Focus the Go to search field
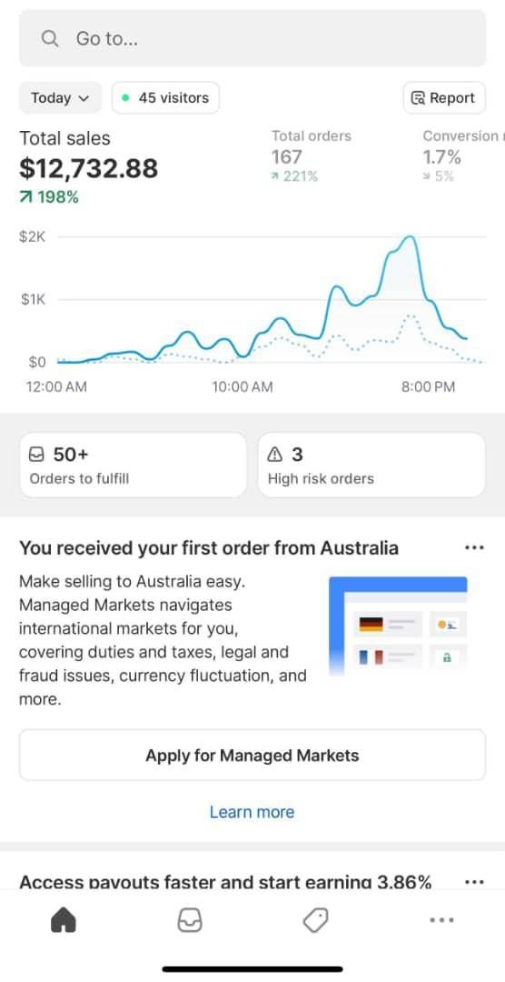 (x=252, y=39)
